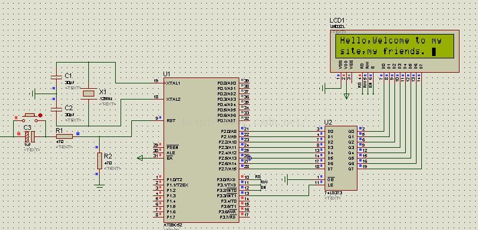Click the P3.0/RXD pin label
Screen dimensions: 478x230
(227, 179)
